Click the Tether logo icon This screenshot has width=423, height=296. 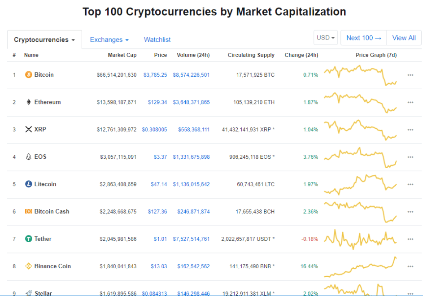(28, 239)
